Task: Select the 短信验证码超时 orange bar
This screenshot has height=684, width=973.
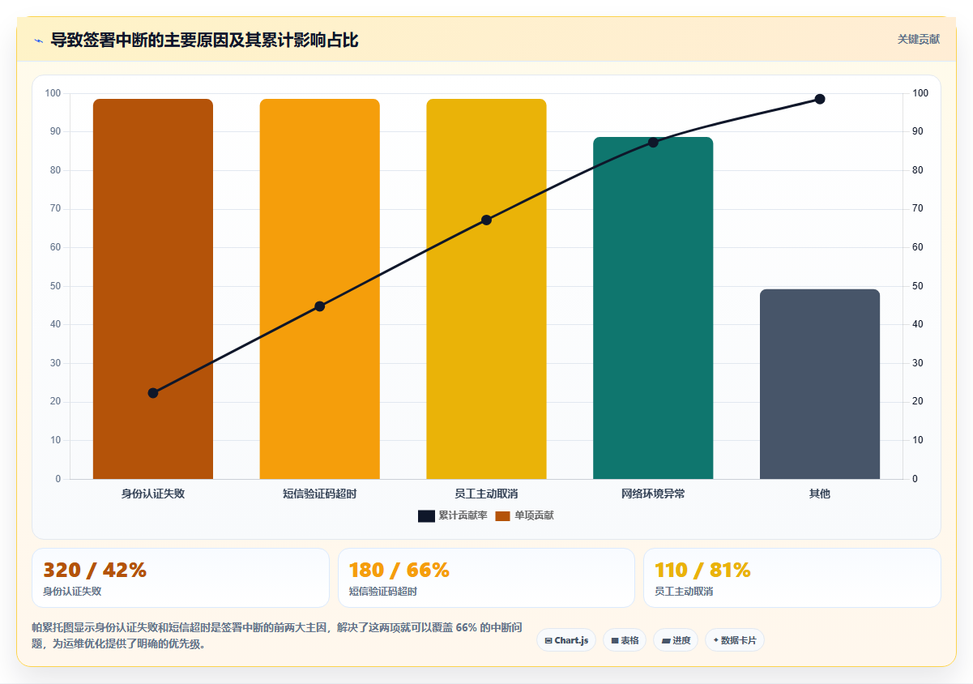Action: (x=319, y=289)
